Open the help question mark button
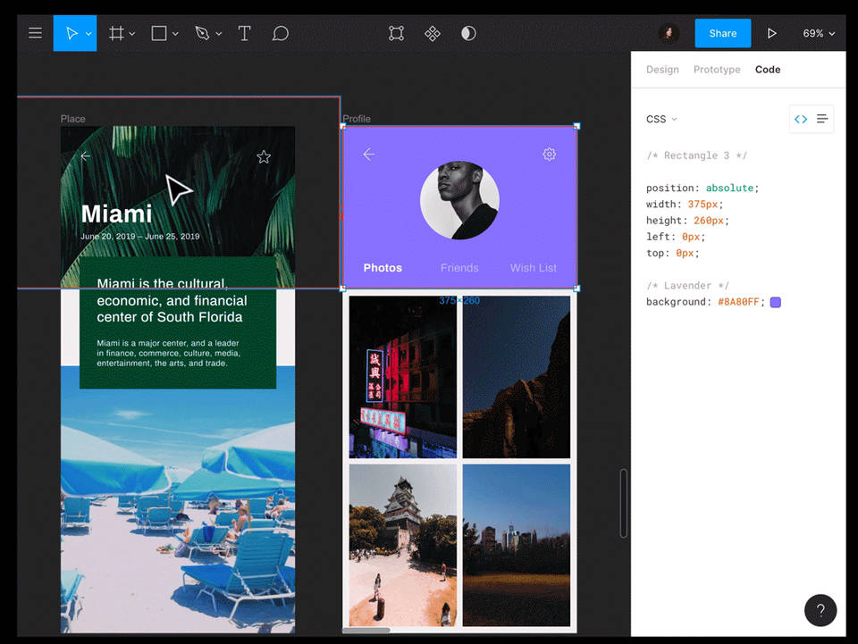This screenshot has height=644, width=858. click(x=820, y=610)
